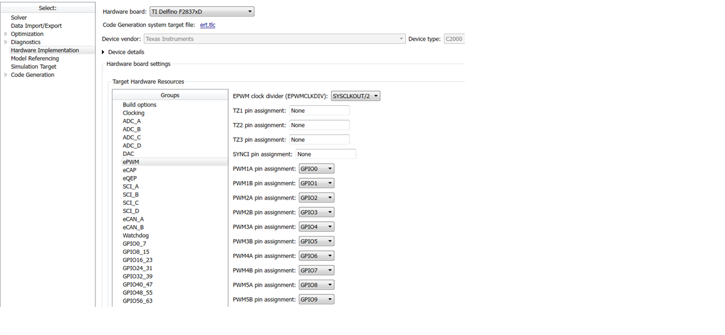The image size is (725, 335).
Task: Select the eCAN_B group
Action: 133,227
